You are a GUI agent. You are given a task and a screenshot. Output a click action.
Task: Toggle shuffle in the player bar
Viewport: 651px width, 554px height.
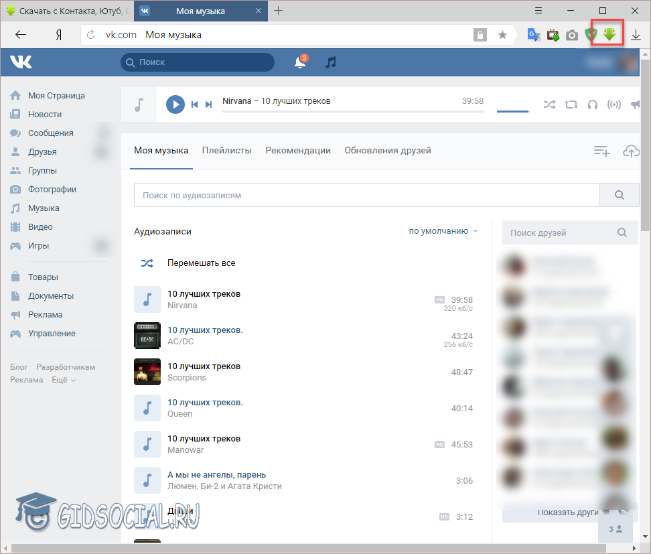(549, 105)
